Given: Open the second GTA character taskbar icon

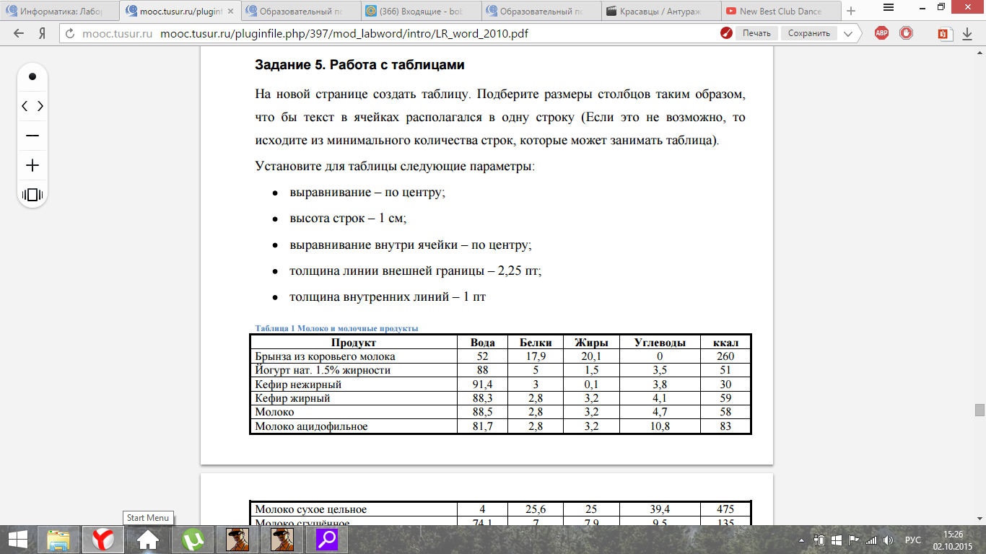Looking at the screenshot, I should coord(282,539).
